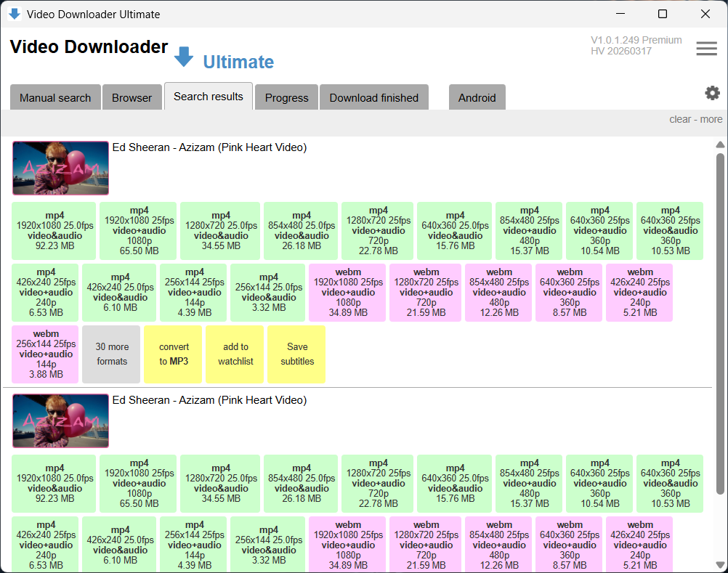Screen dimensions: 728x573
Task: Pick second result's mp4 854x480 26.18 MB
Action: [x=301, y=484]
